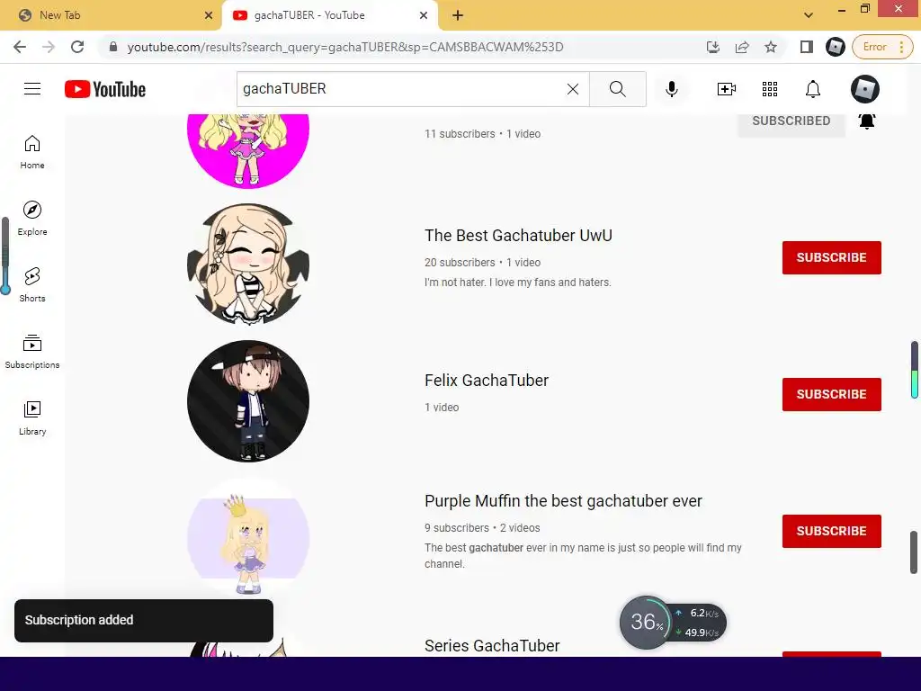Bookmark this page with the star icon
Viewport: 921px width, 691px height.
771,47
